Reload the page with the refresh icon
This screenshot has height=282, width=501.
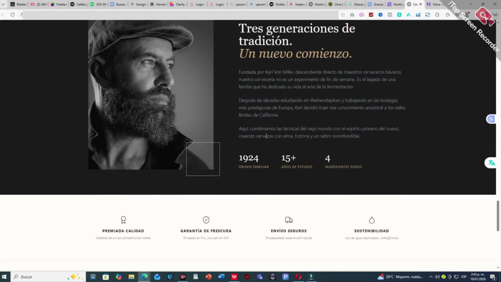13,15
